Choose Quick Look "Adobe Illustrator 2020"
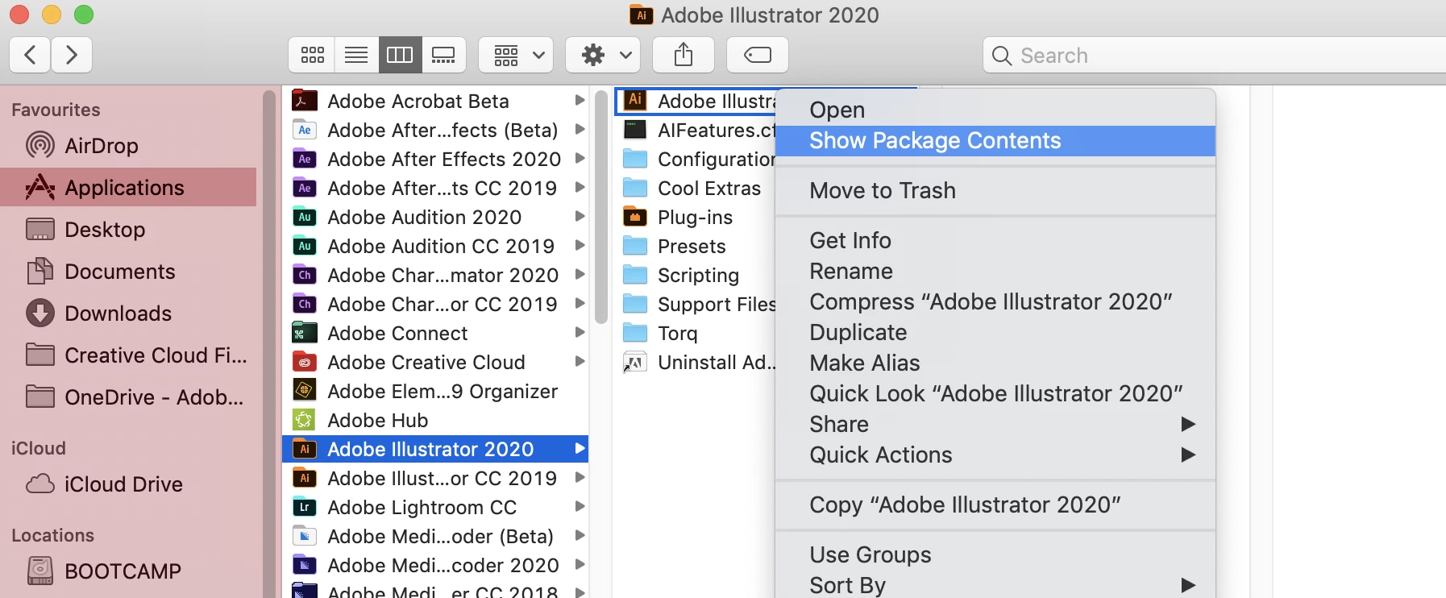The width and height of the screenshot is (1446, 598). (x=995, y=394)
